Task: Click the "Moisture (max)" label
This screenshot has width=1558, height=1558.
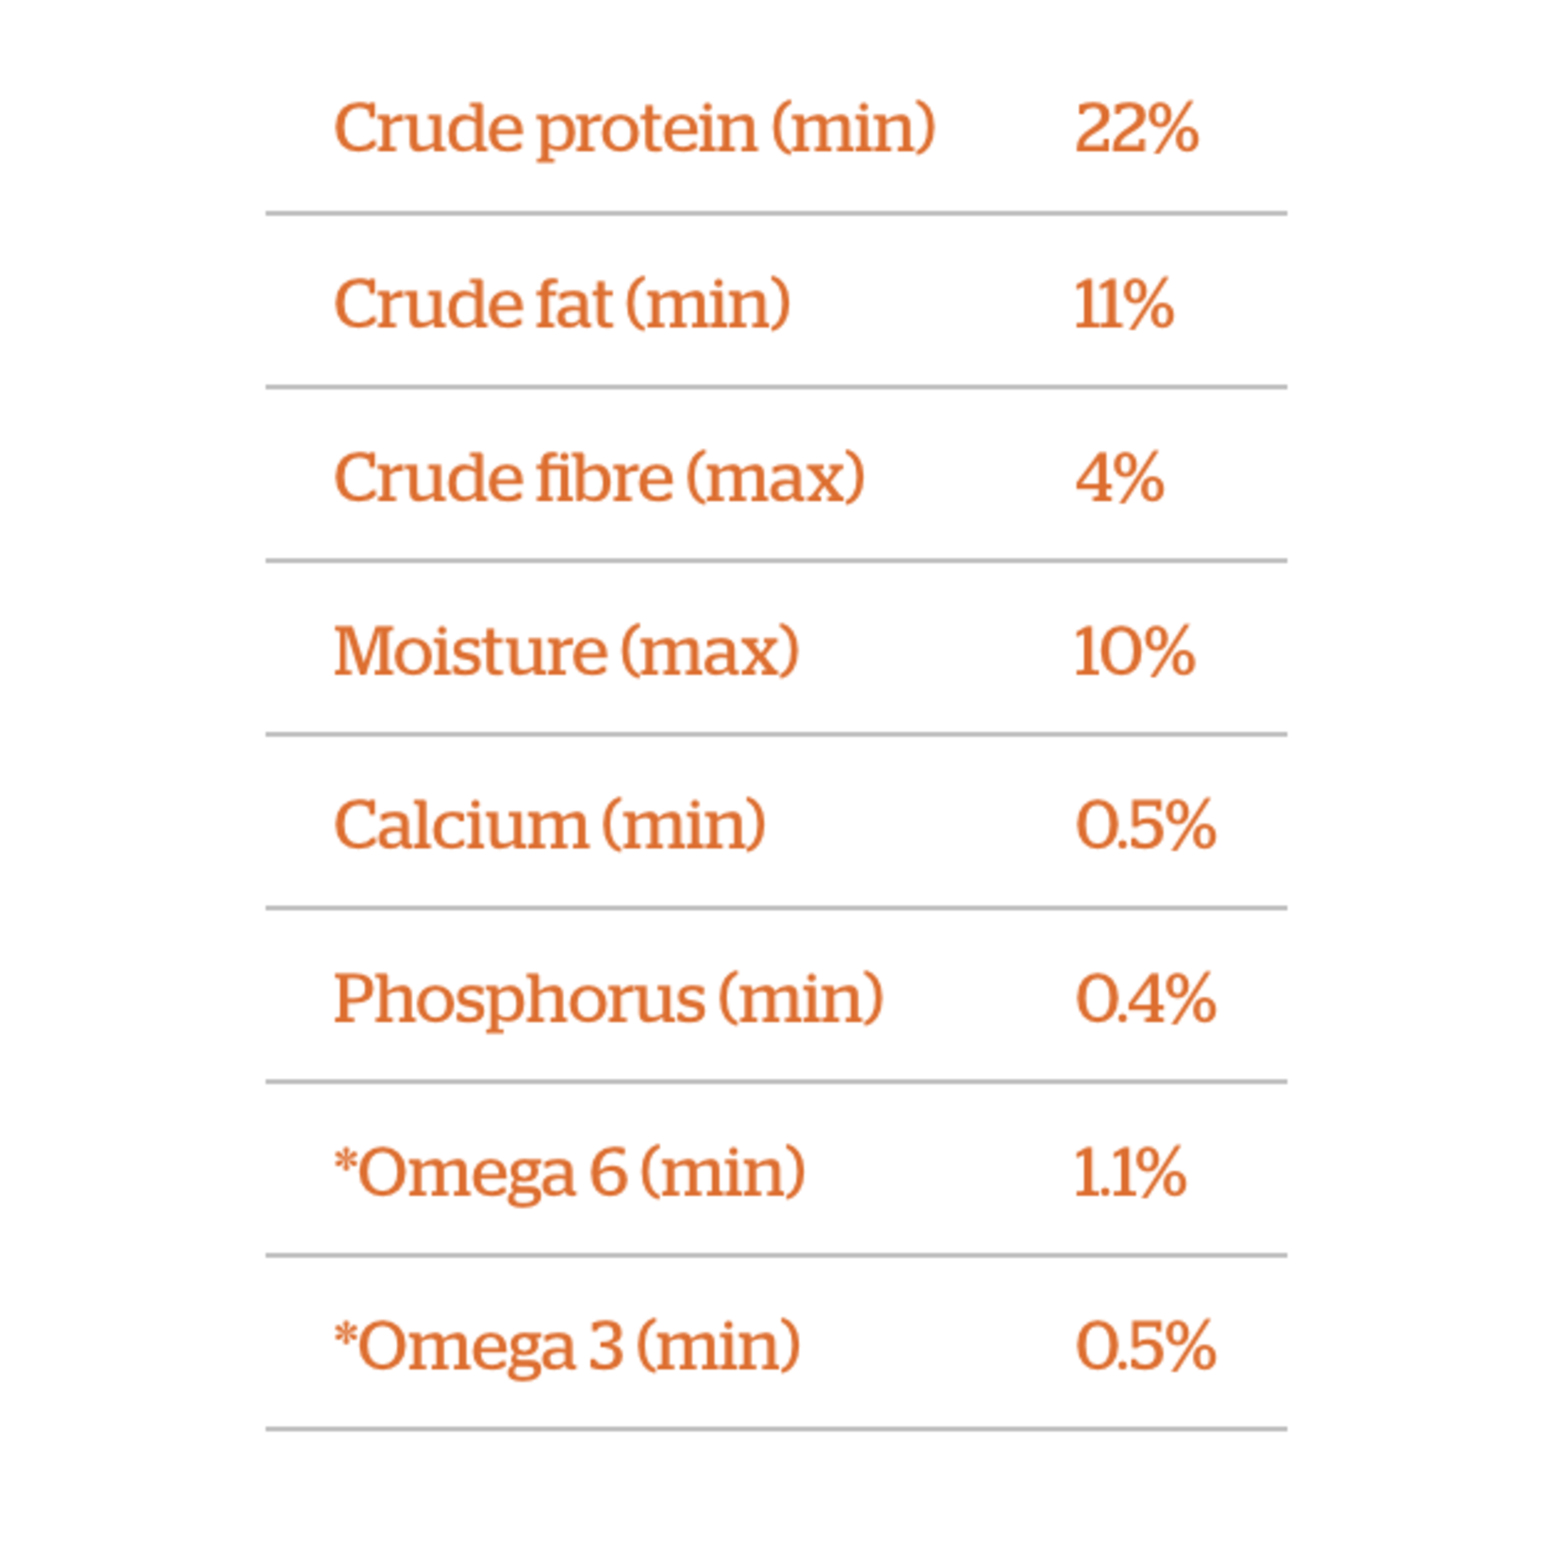Action: [x=566, y=651]
